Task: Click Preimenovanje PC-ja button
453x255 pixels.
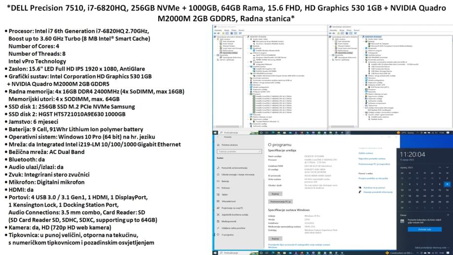Action: click(x=280, y=202)
